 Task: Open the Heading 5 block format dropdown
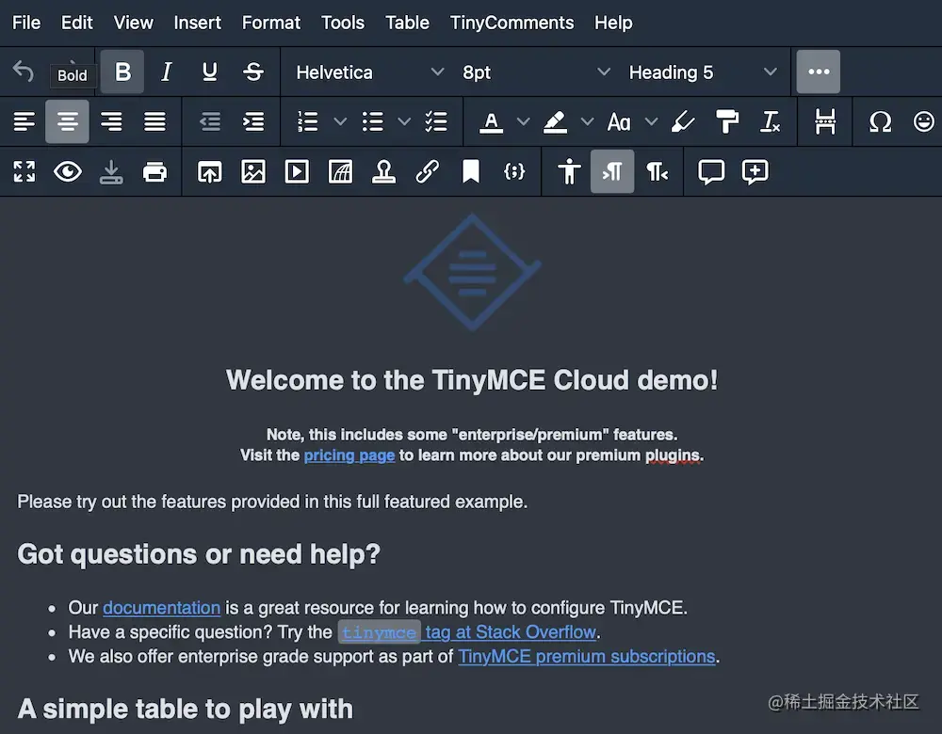point(703,72)
